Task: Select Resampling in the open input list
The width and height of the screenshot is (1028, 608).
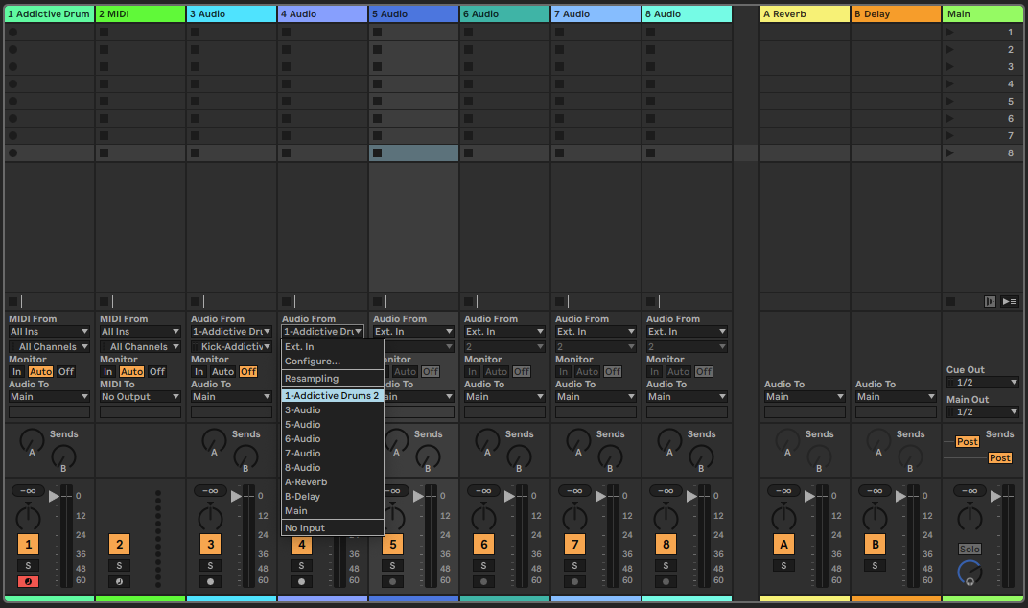Action: pyautogui.click(x=333, y=379)
